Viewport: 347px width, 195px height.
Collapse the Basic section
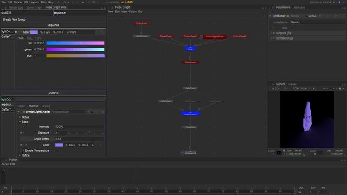(20, 122)
